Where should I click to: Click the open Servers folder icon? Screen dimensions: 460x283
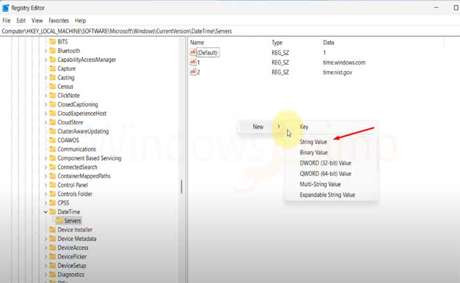[x=60, y=220]
